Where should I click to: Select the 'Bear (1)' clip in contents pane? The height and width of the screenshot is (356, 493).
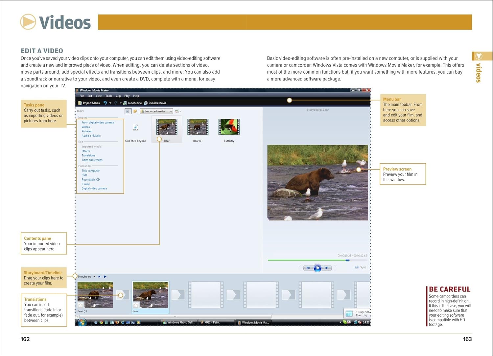point(198,130)
